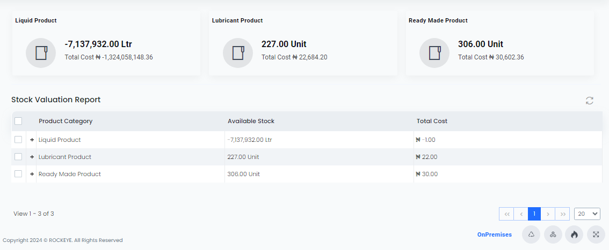Check the Liquid Product row checkbox
The image size is (609, 250).
coord(18,140)
